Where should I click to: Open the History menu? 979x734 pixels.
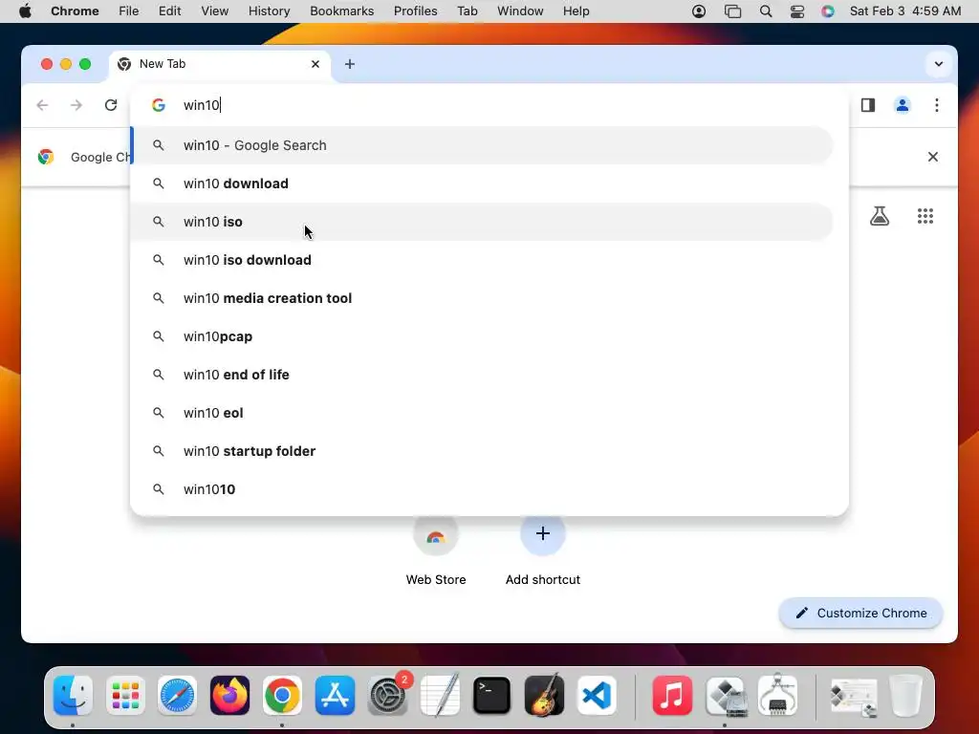(269, 11)
